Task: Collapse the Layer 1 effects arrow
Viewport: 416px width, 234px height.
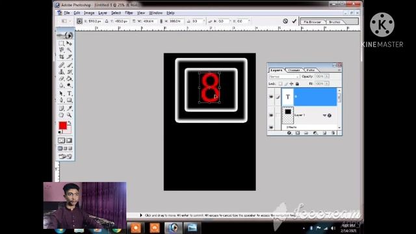Action: click(x=324, y=116)
